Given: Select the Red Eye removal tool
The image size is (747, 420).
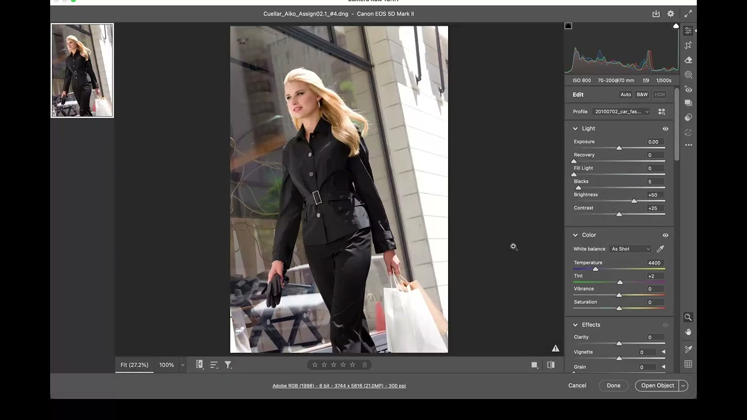Looking at the screenshot, I should click(x=688, y=89).
